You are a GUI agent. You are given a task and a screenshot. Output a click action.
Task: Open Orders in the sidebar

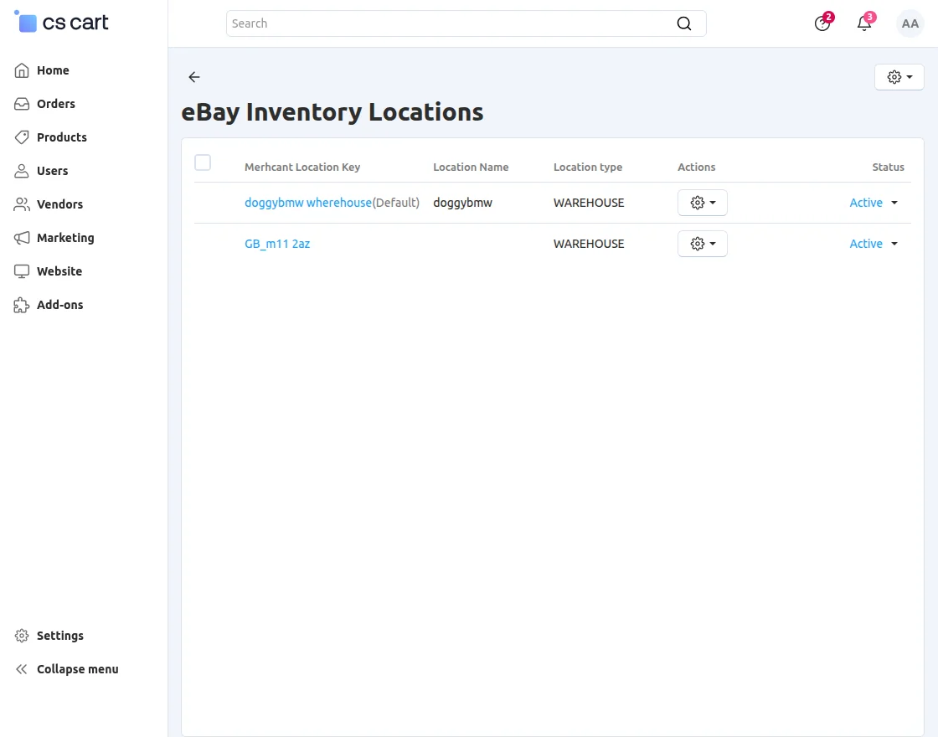pos(55,104)
